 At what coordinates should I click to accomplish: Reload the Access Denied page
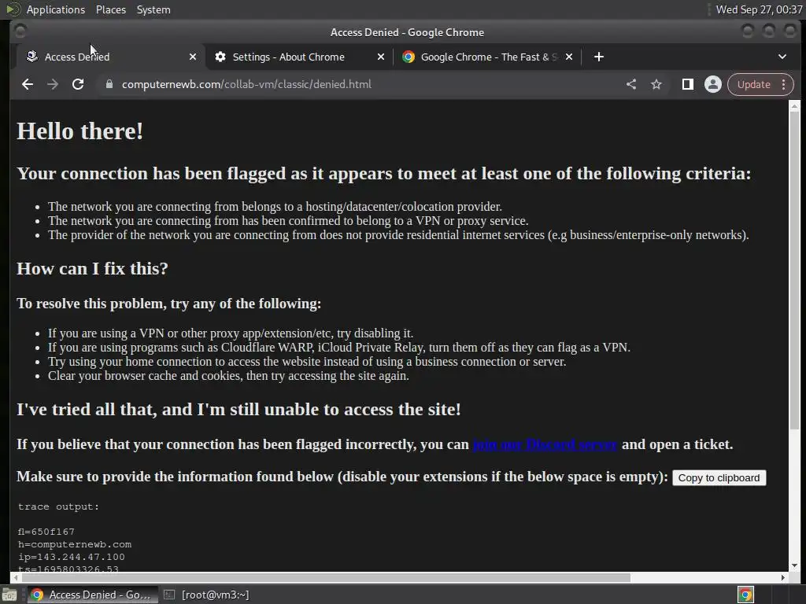pos(78,84)
